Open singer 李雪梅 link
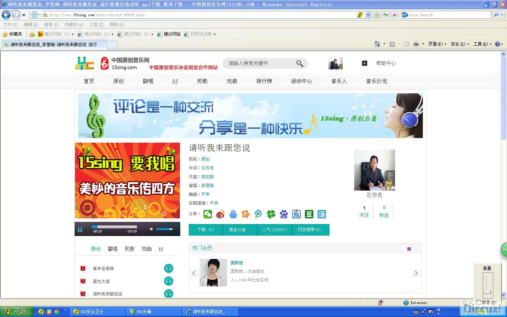Image resolution: width=507 pixels, height=317 pixels. pos(207,186)
